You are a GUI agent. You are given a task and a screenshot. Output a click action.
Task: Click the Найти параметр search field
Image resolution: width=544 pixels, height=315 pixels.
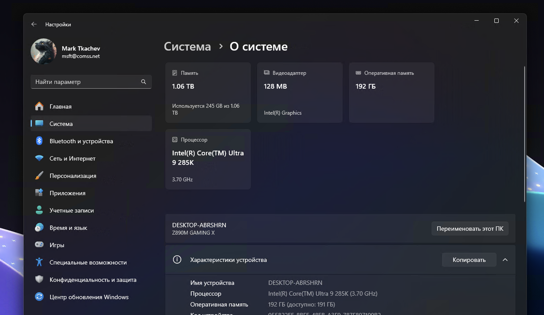(x=91, y=82)
